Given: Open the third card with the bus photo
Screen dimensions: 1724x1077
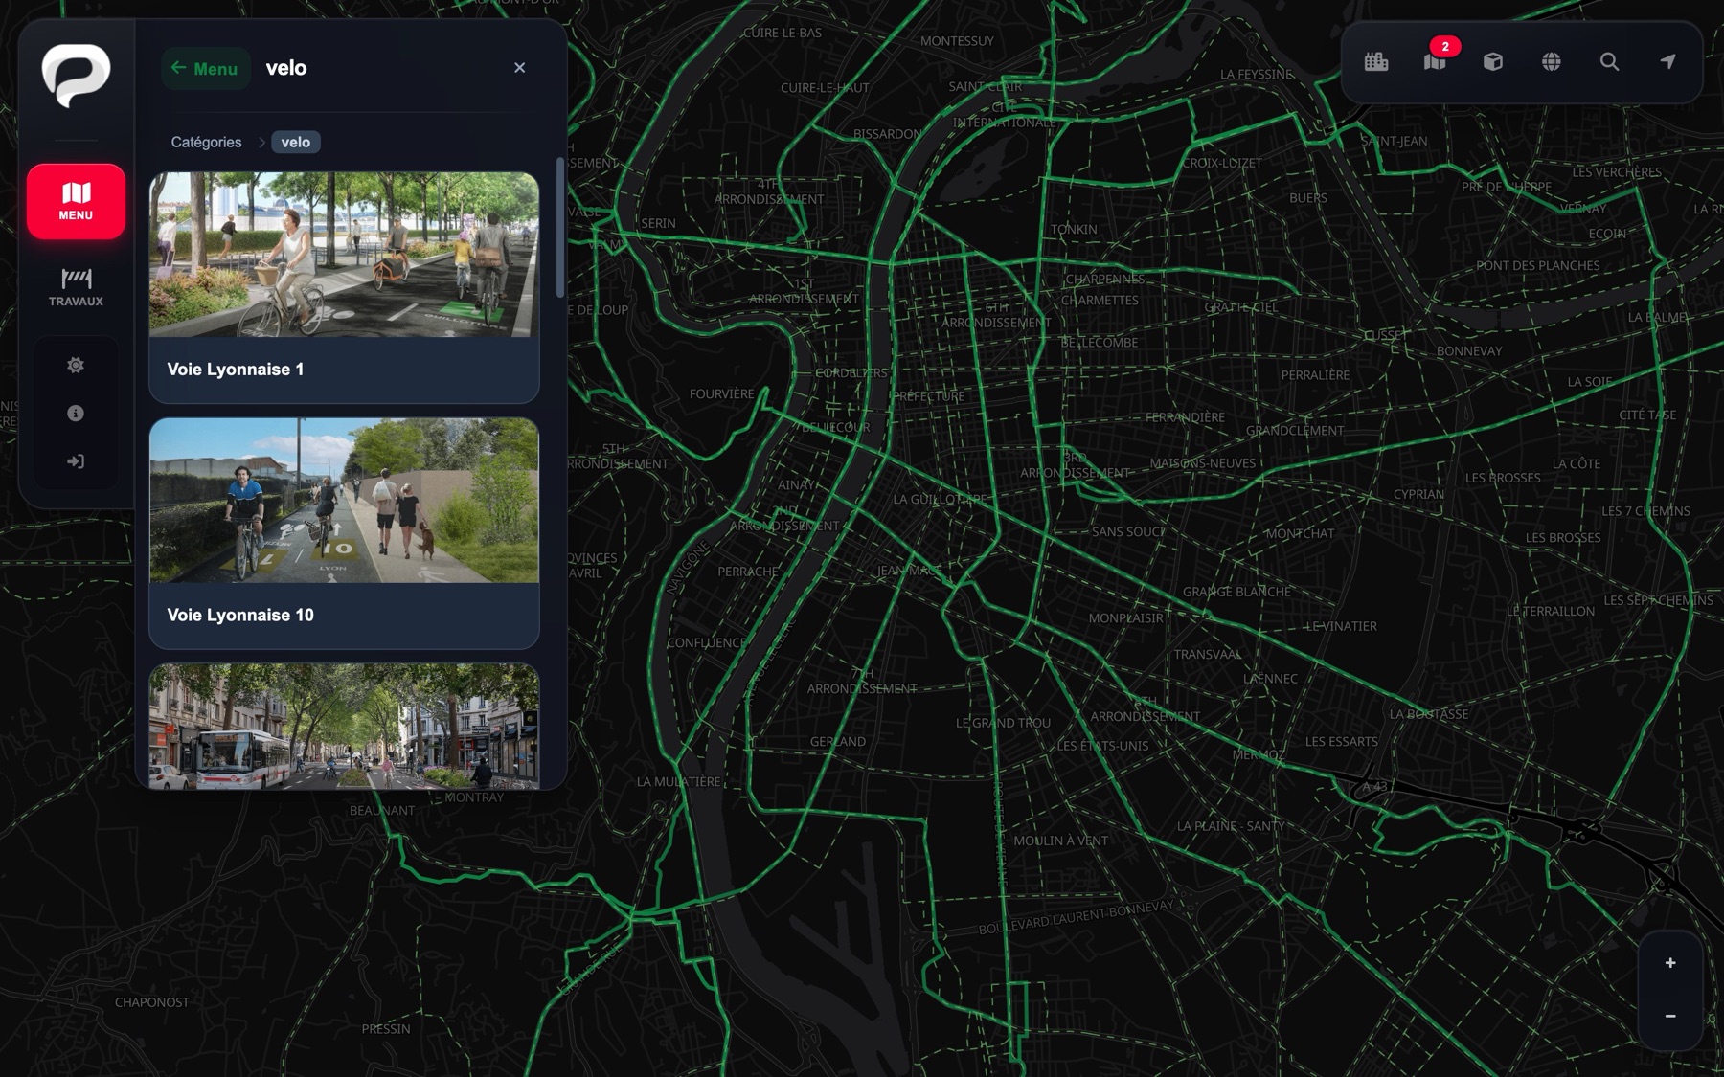Looking at the screenshot, I should pos(344,727).
